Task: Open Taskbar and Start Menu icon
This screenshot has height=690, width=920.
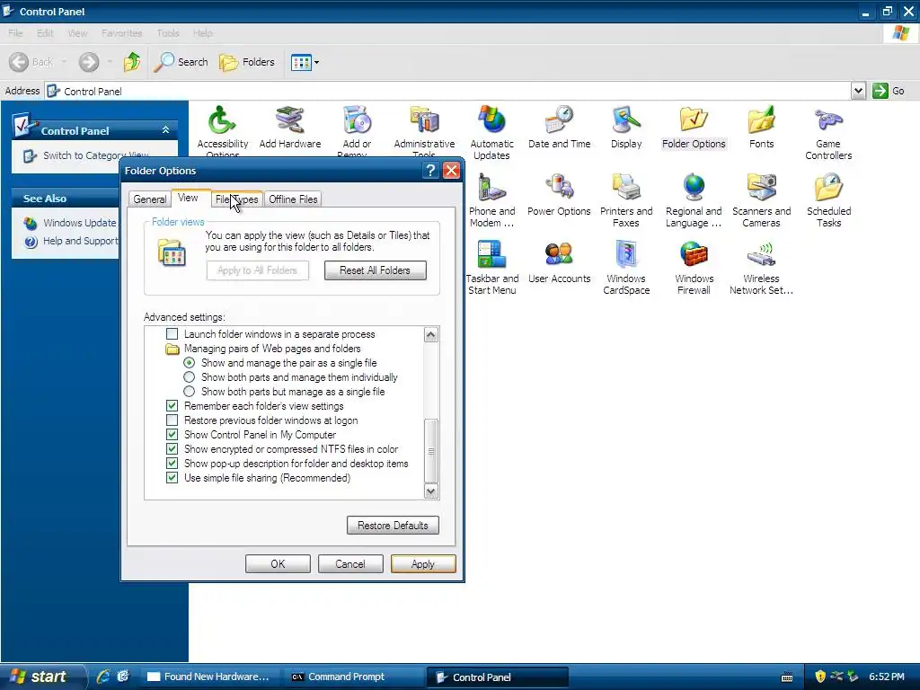Action: click(491, 256)
